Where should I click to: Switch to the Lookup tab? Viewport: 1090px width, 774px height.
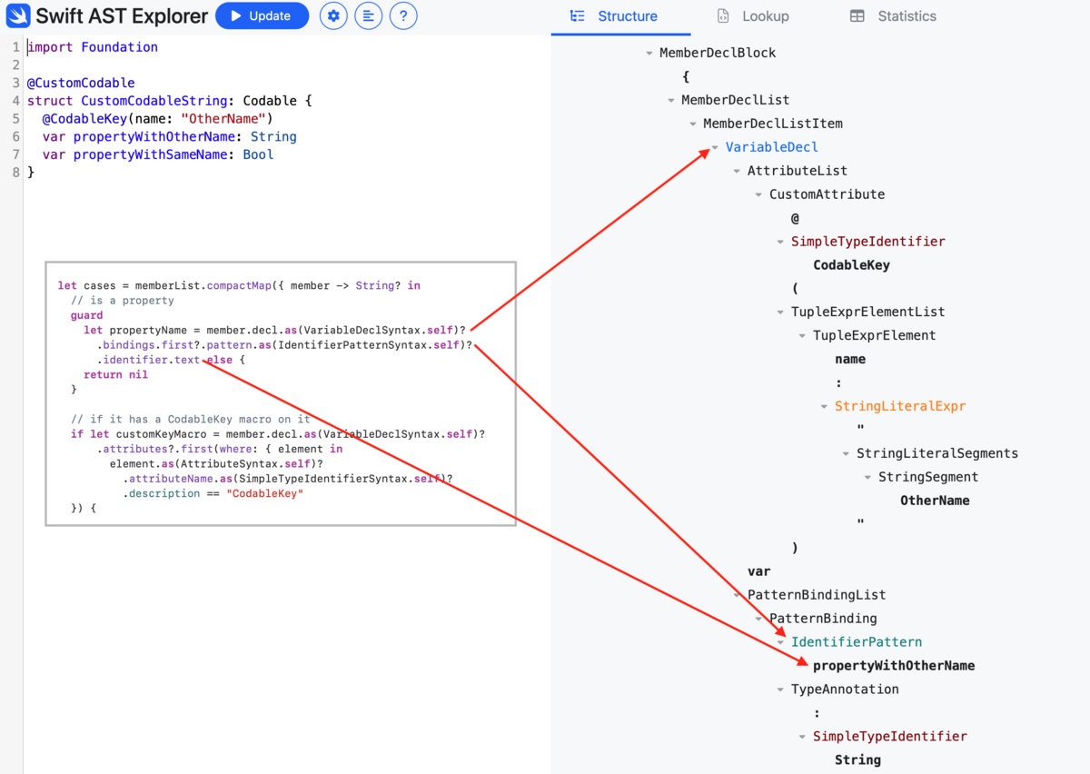pos(752,16)
